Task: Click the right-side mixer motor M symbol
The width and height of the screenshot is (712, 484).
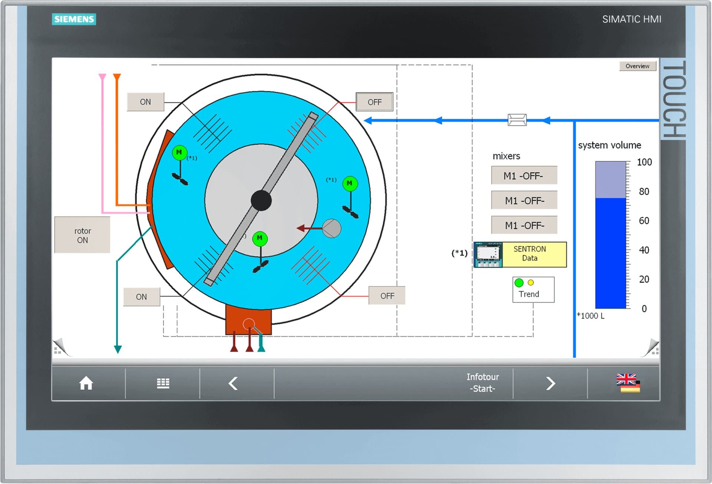Action: coord(350,183)
